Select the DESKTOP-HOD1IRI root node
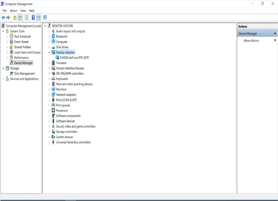The image size is (278, 201). 63,26
